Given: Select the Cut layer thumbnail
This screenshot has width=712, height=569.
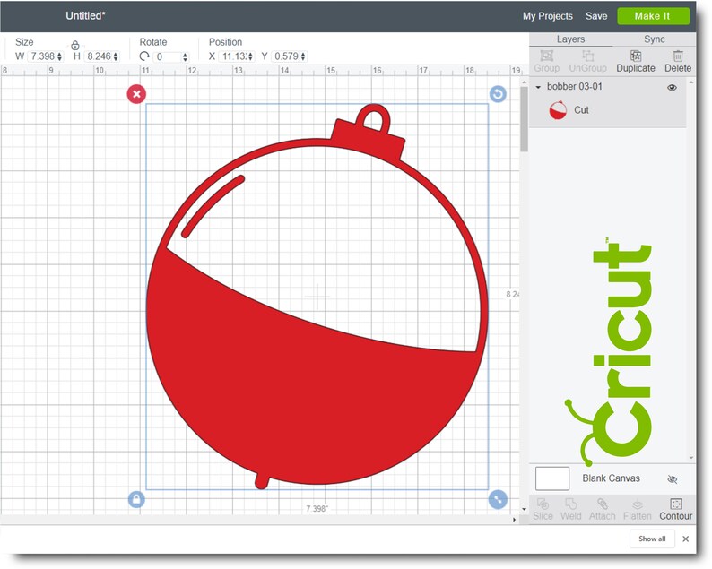Looking at the screenshot, I should click(558, 110).
